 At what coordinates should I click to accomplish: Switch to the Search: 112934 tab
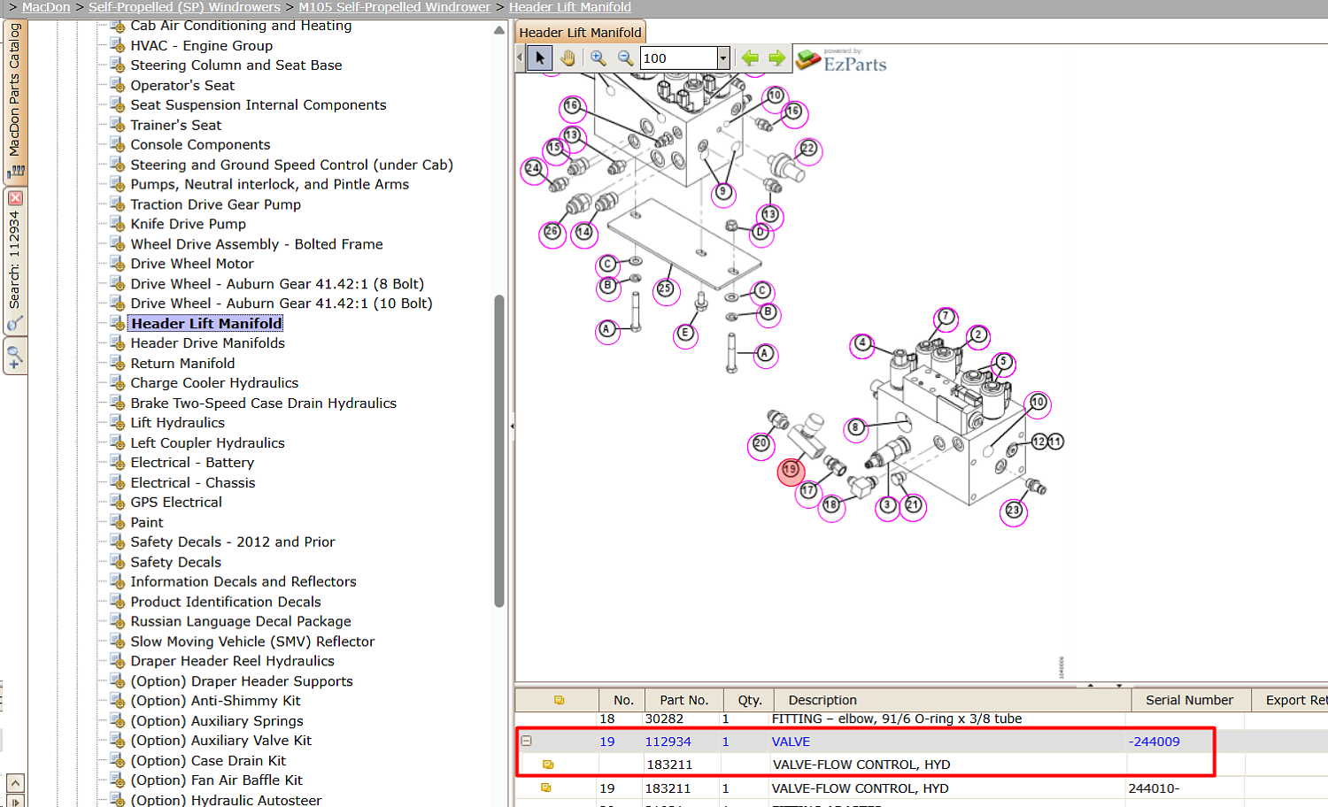(x=14, y=261)
